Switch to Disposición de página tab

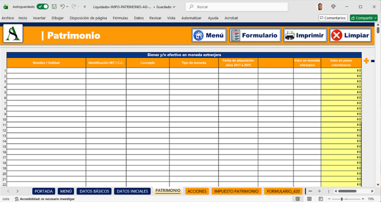coord(88,18)
